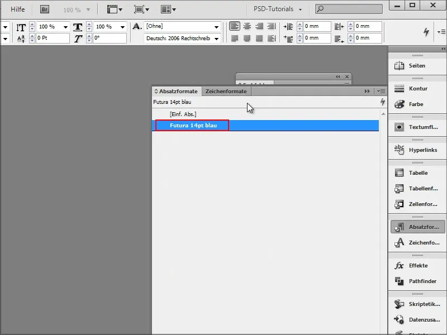447x335 pixels.
Task: Justify all lines away from spine
Action: pyautogui.click(x=272, y=38)
